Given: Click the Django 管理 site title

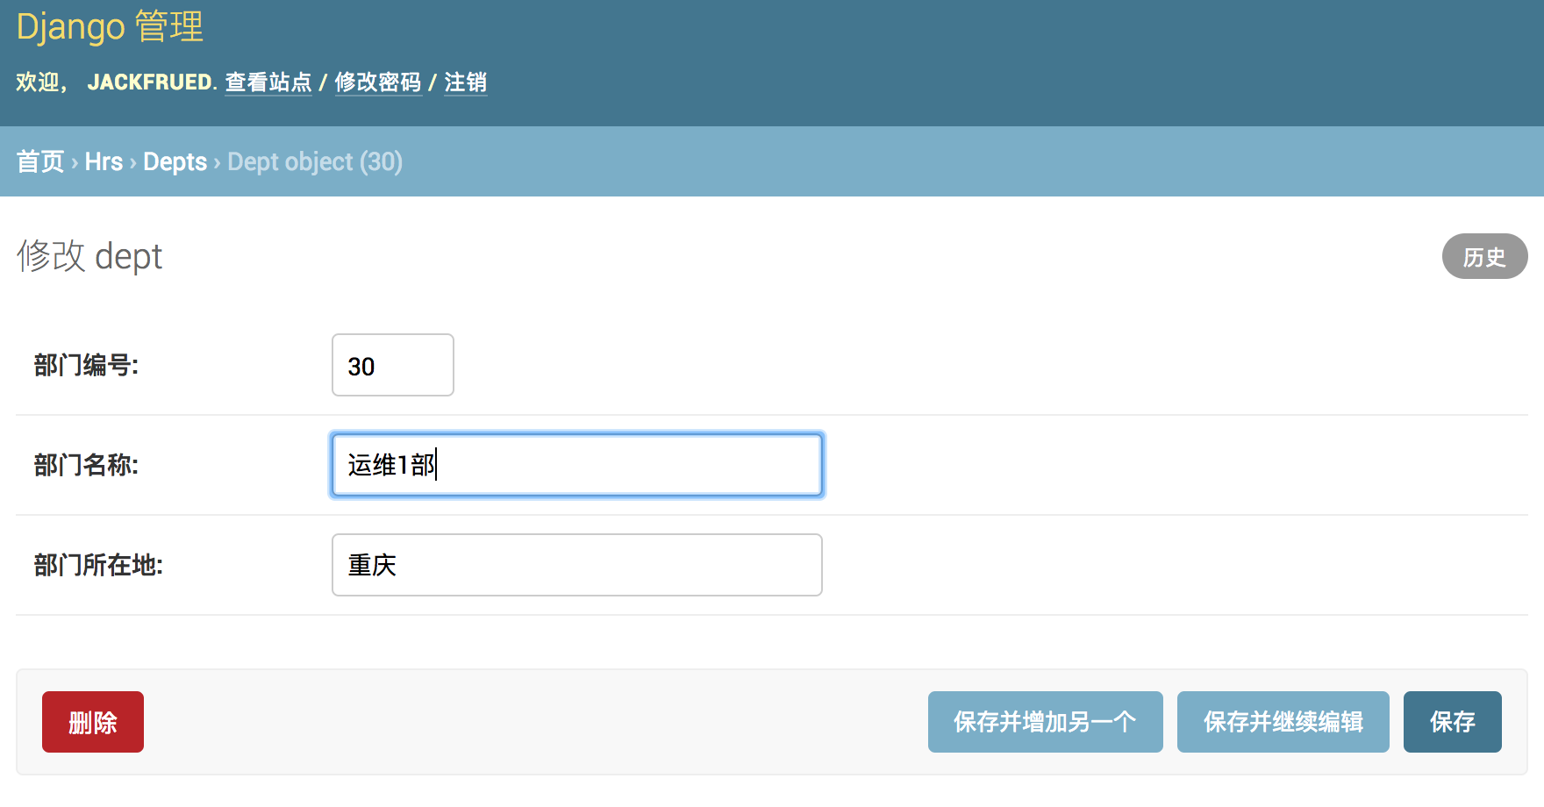Looking at the screenshot, I should tap(110, 26).
